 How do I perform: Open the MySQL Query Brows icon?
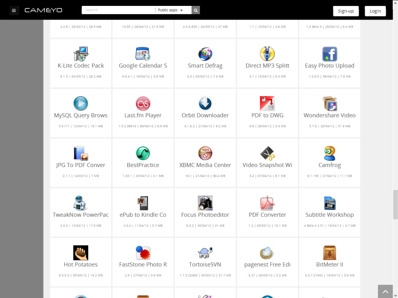tap(81, 104)
